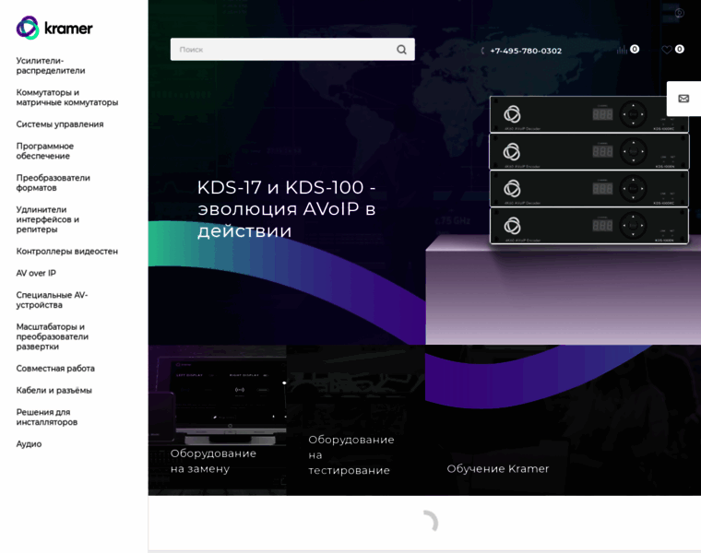Open Программное обеспечение category
Screen dimensions: 701x553
point(44,151)
